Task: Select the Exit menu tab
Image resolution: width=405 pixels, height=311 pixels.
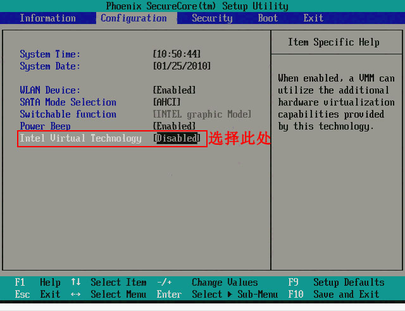Action: 313,18
